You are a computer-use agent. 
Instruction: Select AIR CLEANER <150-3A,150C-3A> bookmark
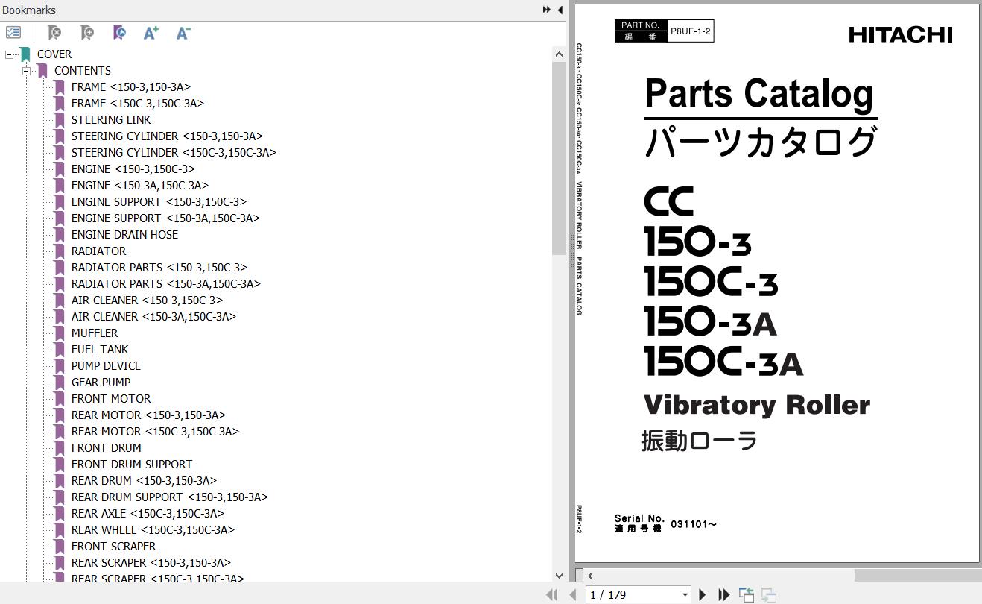153,317
